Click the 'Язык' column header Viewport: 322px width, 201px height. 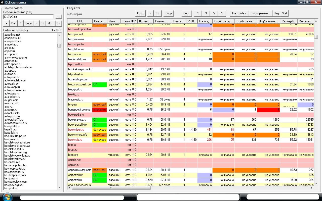pos(114,21)
